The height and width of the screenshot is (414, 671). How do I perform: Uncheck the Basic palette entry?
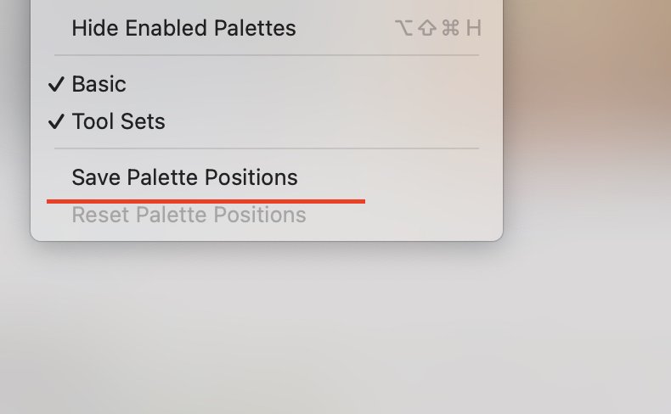click(99, 85)
